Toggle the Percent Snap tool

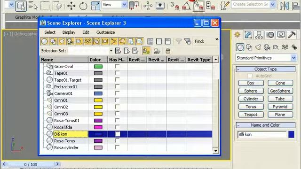pyautogui.click(x=198, y=6)
